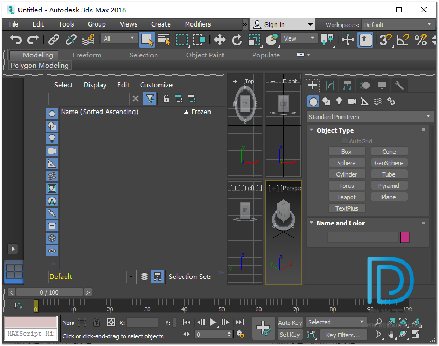Toggle Angle Snap on the toolbar
This screenshot has height=346, width=439.
coord(403,40)
